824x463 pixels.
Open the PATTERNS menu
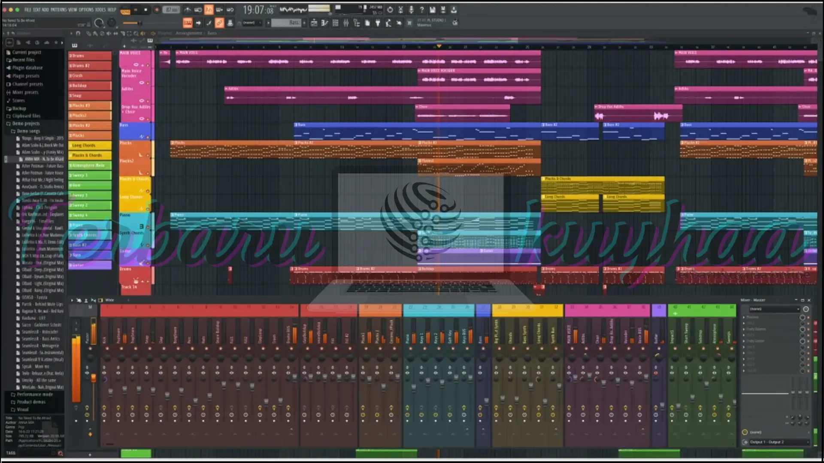pos(58,9)
